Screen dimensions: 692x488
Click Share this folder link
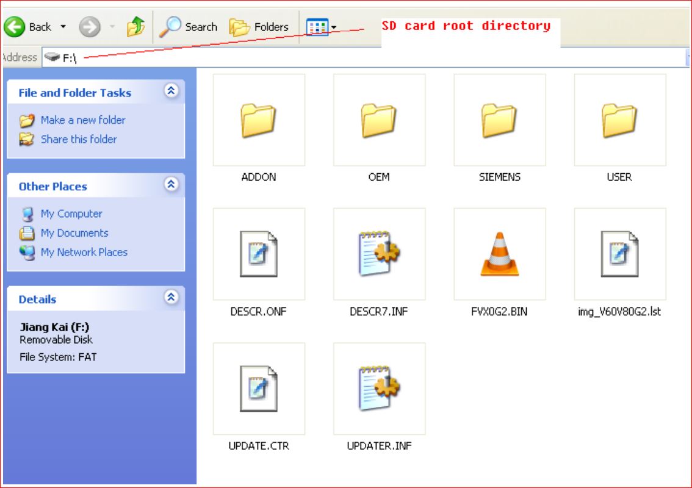pyautogui.click(x=78, y=139)
